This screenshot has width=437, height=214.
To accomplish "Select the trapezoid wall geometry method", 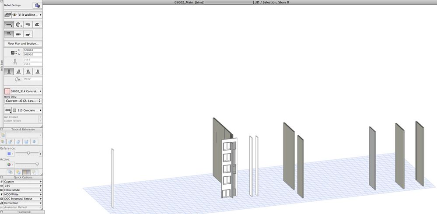I will coord(28,25).
